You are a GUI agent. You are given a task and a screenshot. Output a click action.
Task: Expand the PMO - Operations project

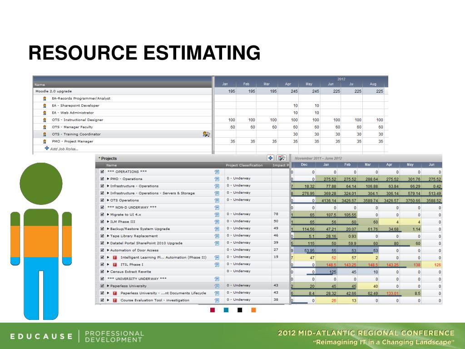[x=108, y=179]
